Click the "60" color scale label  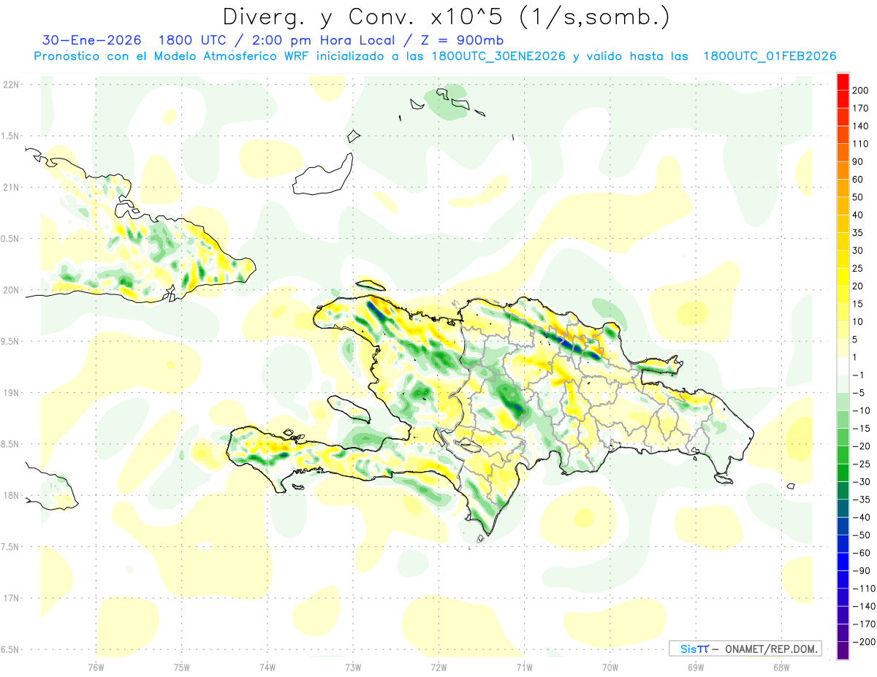(858, 179)
